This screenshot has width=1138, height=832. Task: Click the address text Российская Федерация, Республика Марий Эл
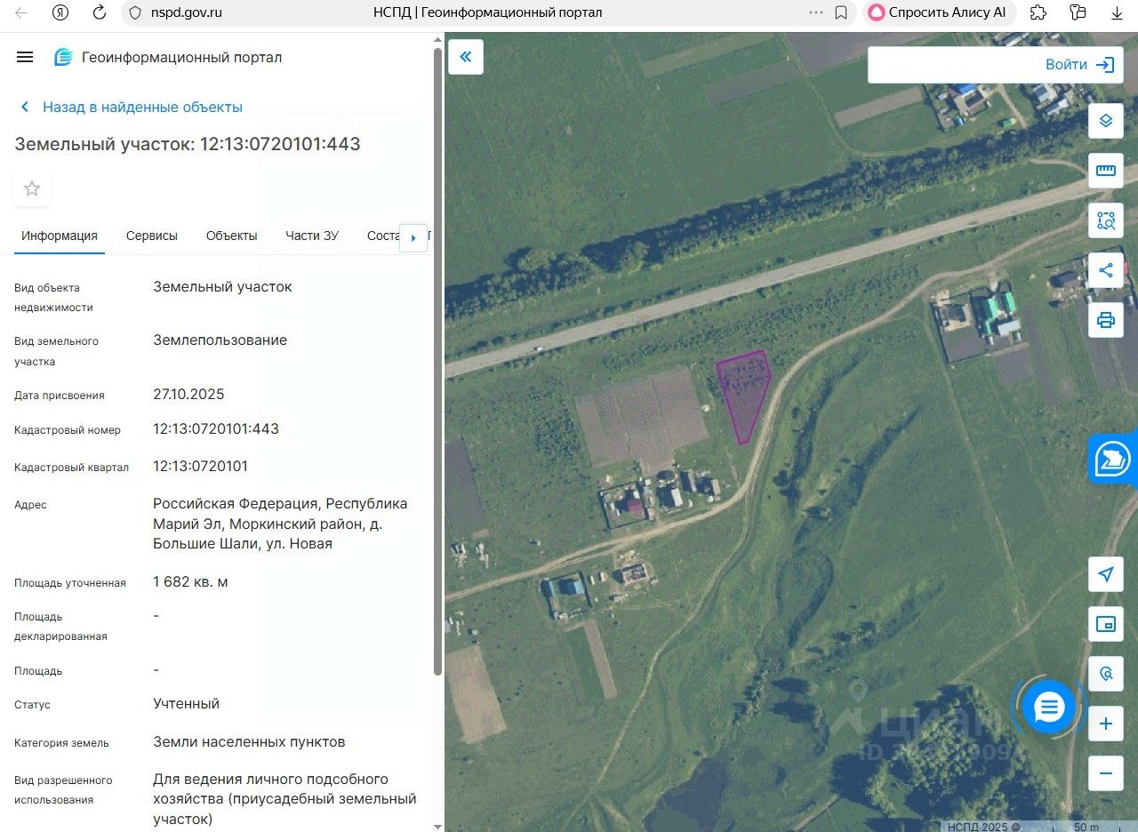(x=280, y=514)
